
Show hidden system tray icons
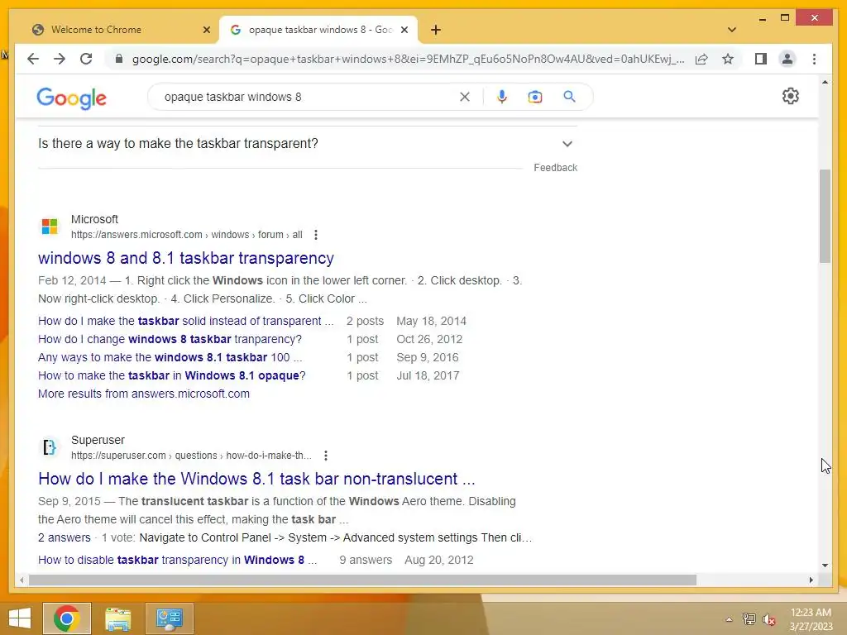(730, 619)
